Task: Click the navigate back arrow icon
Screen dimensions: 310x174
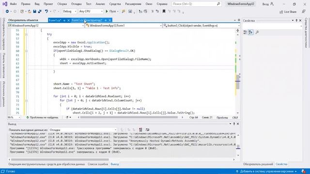Action: pyautogui.click(x=7, y=12)
